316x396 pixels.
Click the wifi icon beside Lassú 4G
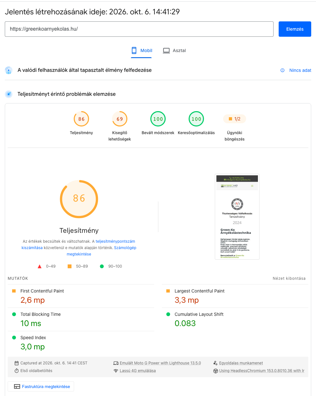116,371
